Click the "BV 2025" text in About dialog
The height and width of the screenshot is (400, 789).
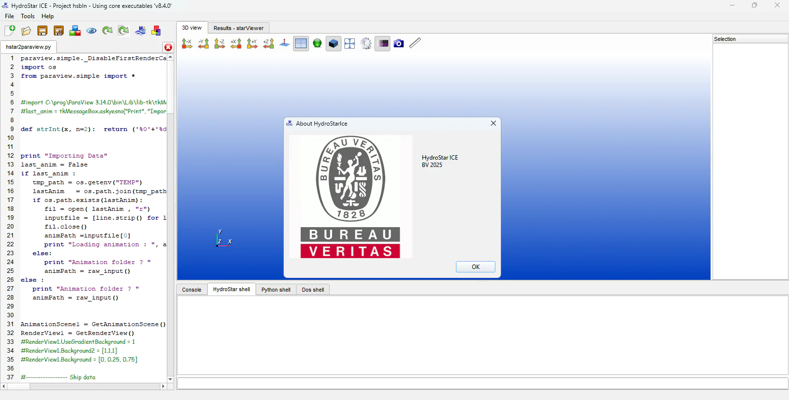click(432, 165)
